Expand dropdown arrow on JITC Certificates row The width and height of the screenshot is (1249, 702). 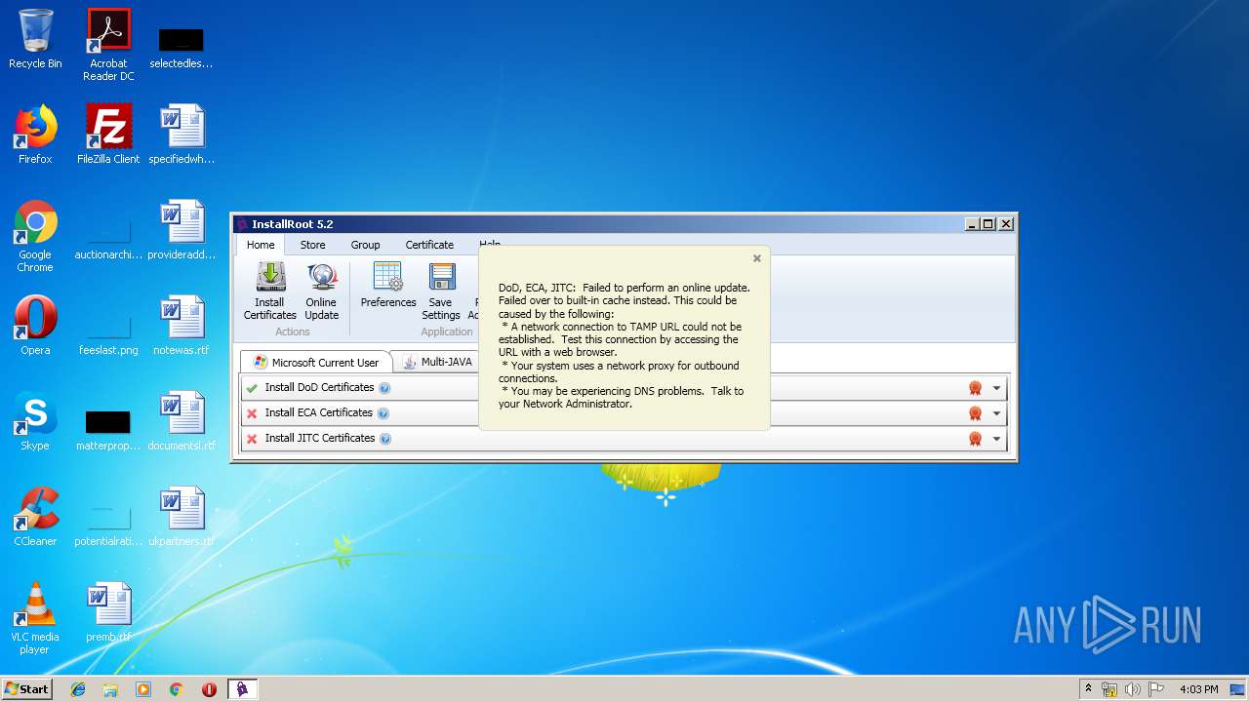tap(996, 439)
